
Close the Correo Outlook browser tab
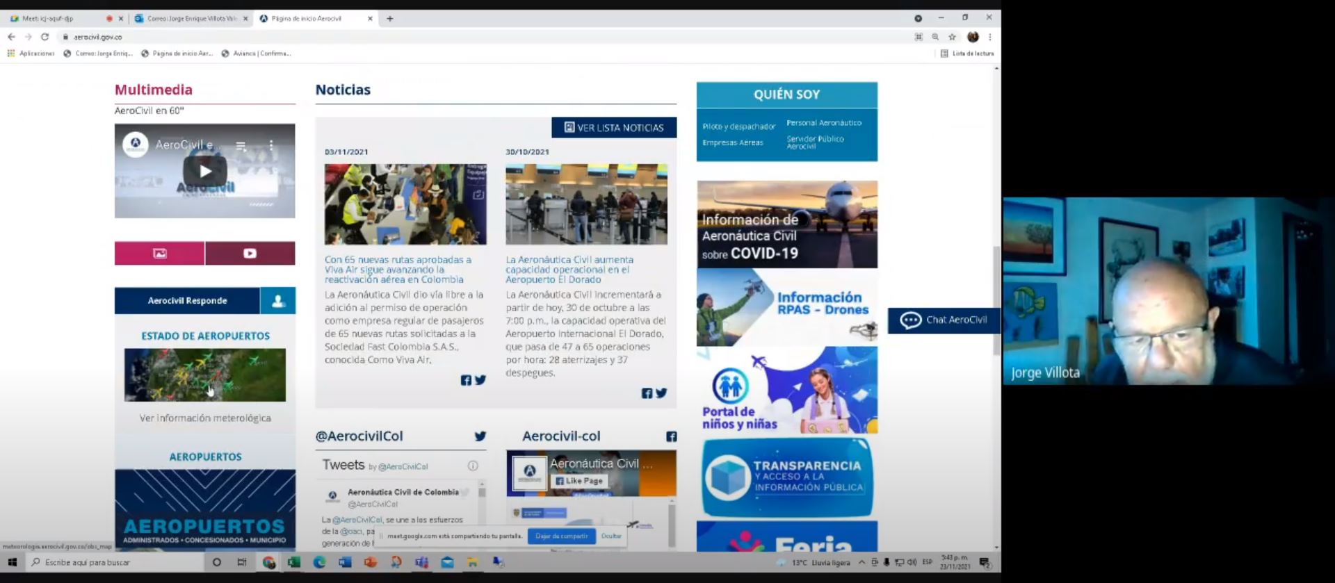tap(245, 19)
